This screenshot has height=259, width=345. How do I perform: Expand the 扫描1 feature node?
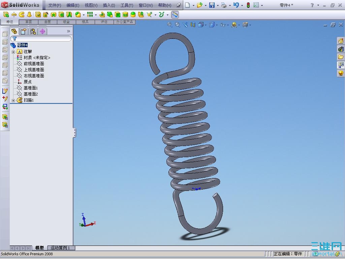13,100
